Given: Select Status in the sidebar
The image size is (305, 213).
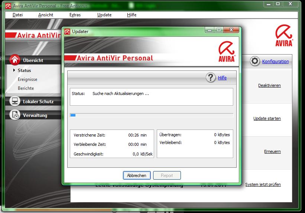Looking at the screenshot, I should [24, 71].
